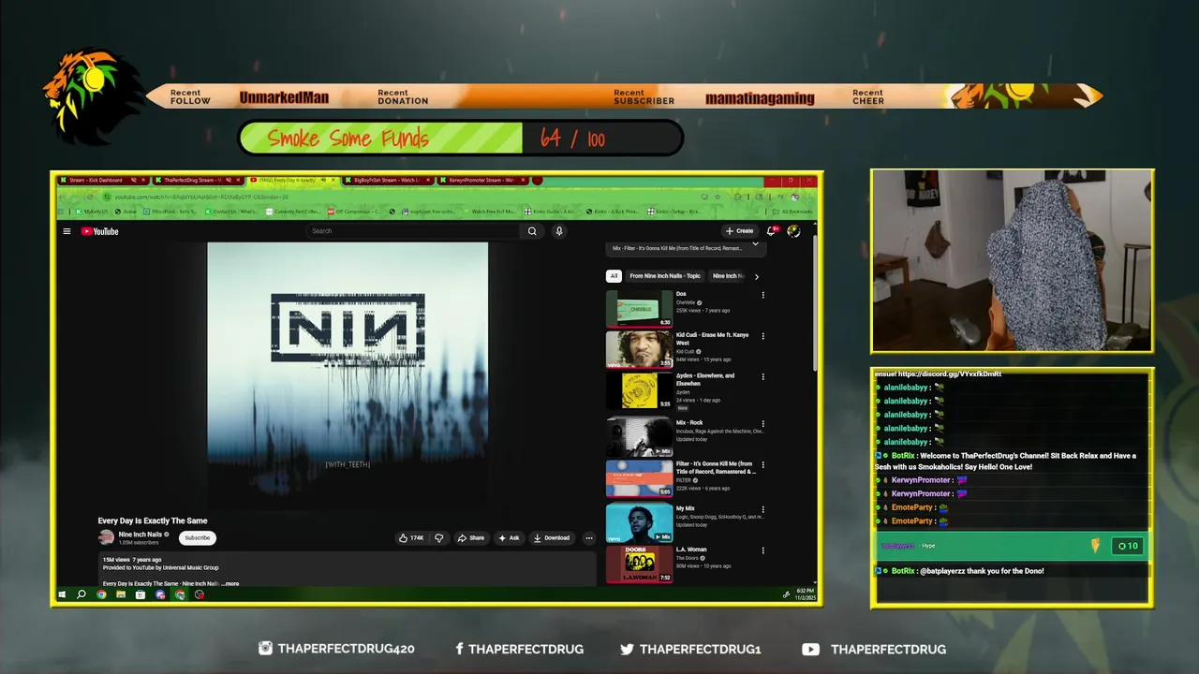Reload the page in browser toolbar
This screenshot has width=1199, height=674.
click(90, 197)
